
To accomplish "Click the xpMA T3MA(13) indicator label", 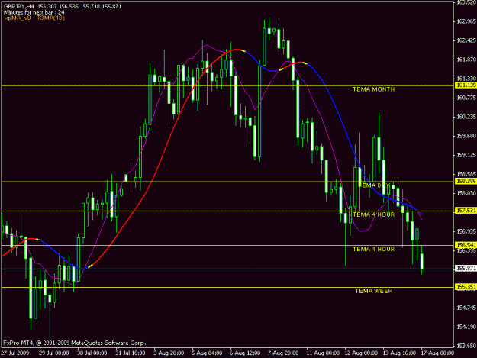I will (34, 18).
